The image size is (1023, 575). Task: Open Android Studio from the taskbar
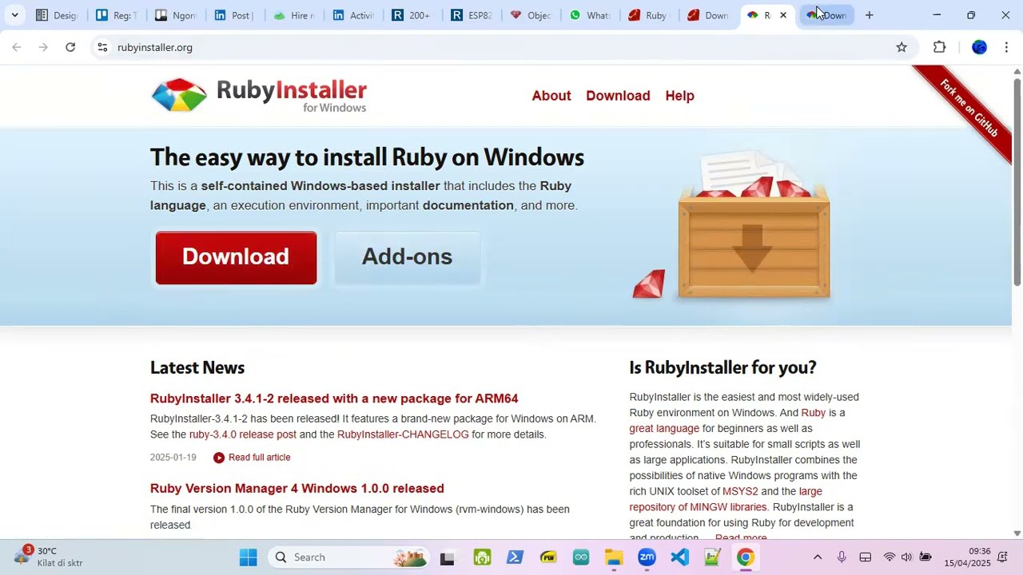pyautogui.click(x=482, y=557)
